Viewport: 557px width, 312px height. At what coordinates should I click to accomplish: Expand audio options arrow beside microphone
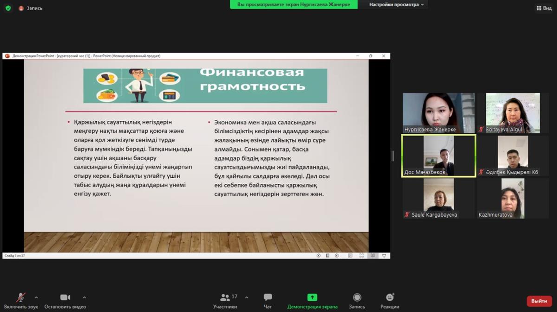[36, 297]
